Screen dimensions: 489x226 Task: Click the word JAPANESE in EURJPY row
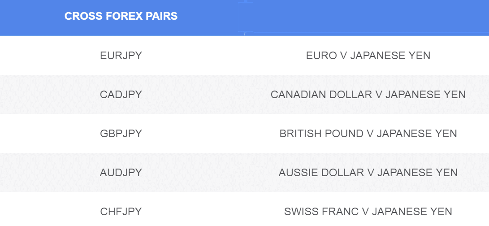(378, 56)
